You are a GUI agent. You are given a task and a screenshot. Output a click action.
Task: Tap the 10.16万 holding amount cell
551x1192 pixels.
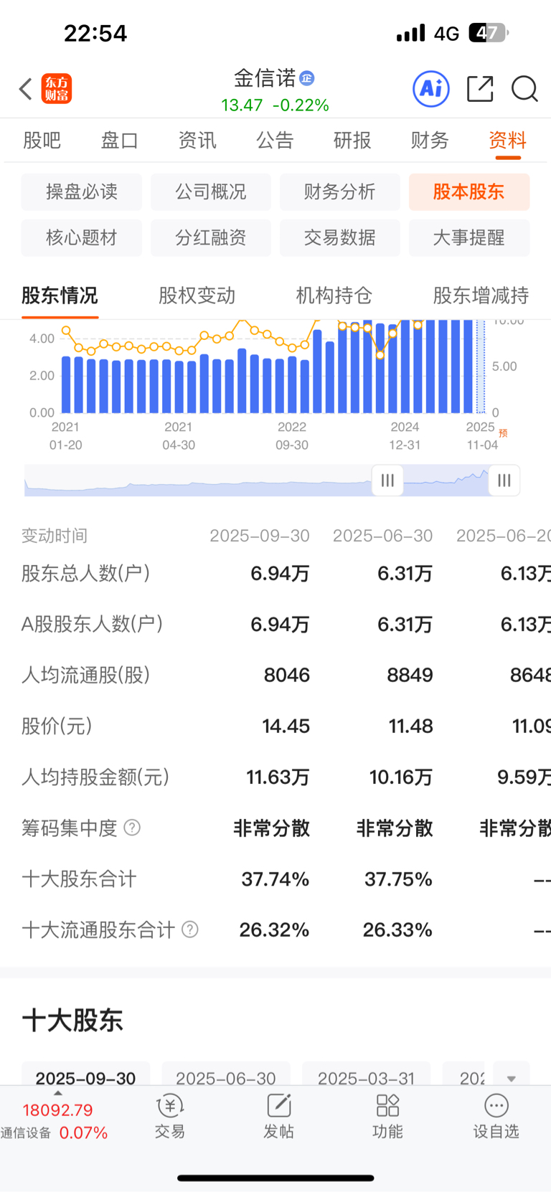tap(401, 777)
